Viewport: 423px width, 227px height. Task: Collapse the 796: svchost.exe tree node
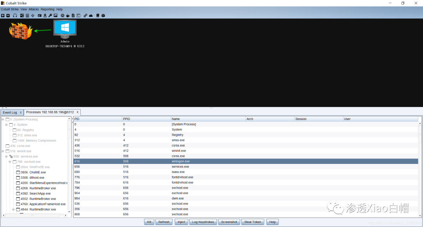click(x=10, y=162)
